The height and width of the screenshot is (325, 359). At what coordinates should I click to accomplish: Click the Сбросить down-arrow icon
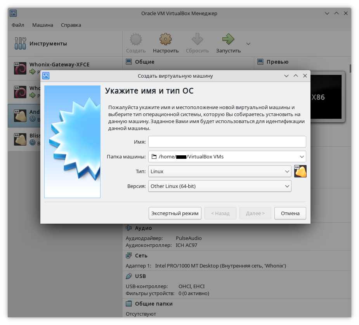[197, 39]
